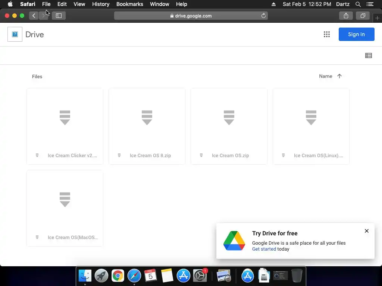Image resolution: width=382 pixels, height=286 pixels.
Task: Click the date and time in menu bar
Action: click(307, 4)
